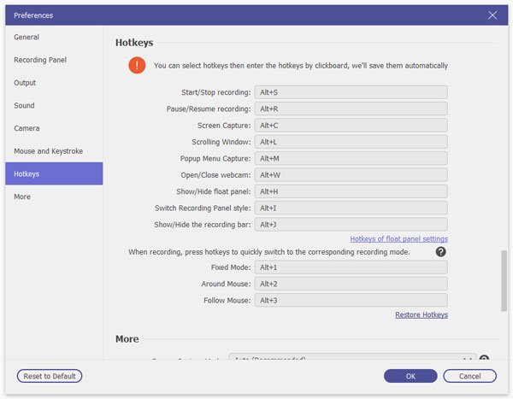Go to the Output settings section
The width and height of the screenshot is (513, 399).
tap(25, 83)
